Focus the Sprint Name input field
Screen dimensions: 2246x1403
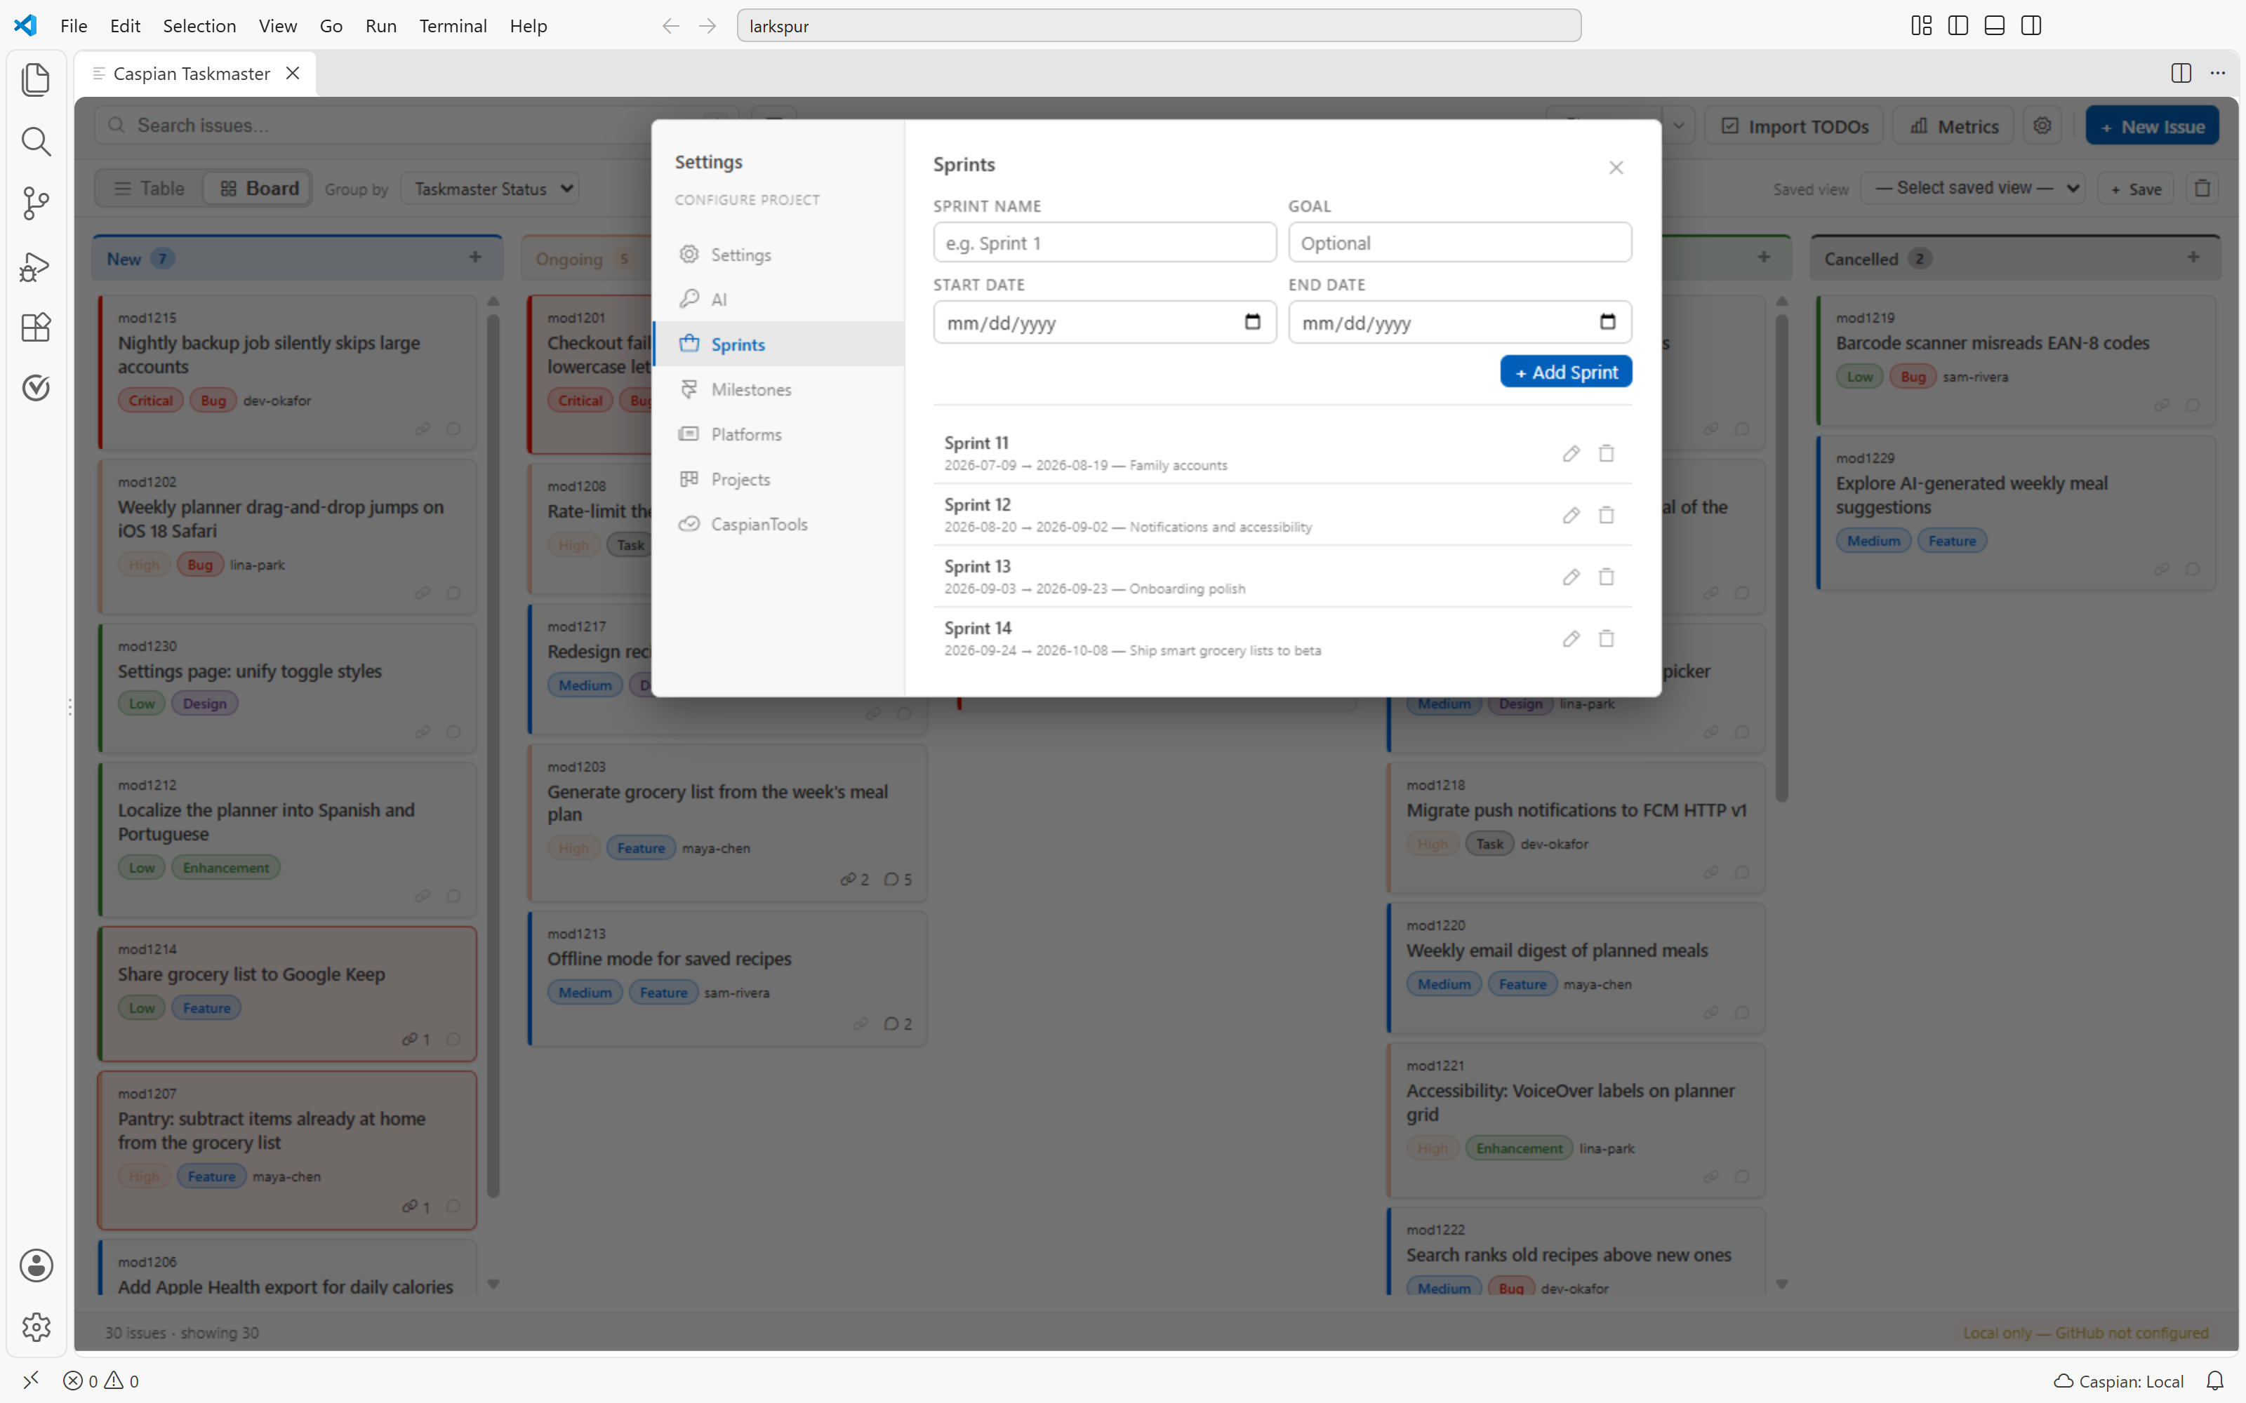pyautogui.click(x=1105, y=243)
